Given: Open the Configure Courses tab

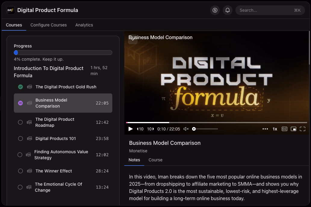Looking at the screenshot, I should tap(48, 25).
